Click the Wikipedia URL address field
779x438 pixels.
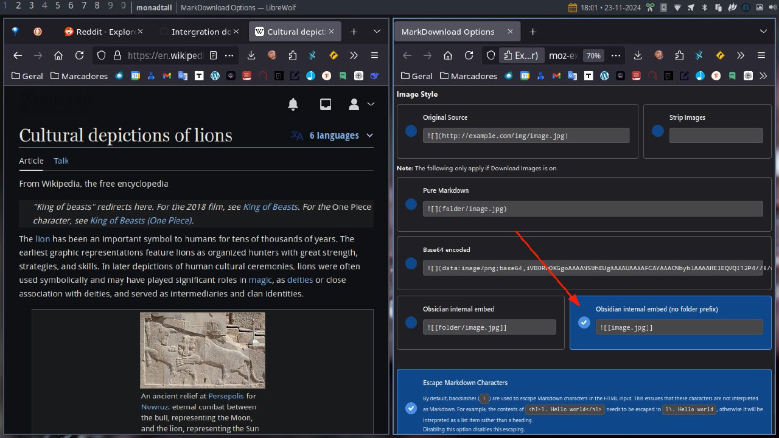point(164,55)
